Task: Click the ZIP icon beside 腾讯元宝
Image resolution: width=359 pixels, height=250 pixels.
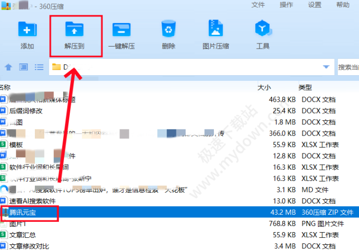Action: tap(5, 212)
